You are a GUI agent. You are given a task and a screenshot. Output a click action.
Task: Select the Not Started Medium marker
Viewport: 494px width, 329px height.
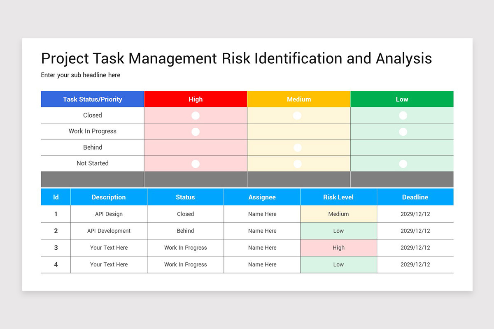(297, 163)
